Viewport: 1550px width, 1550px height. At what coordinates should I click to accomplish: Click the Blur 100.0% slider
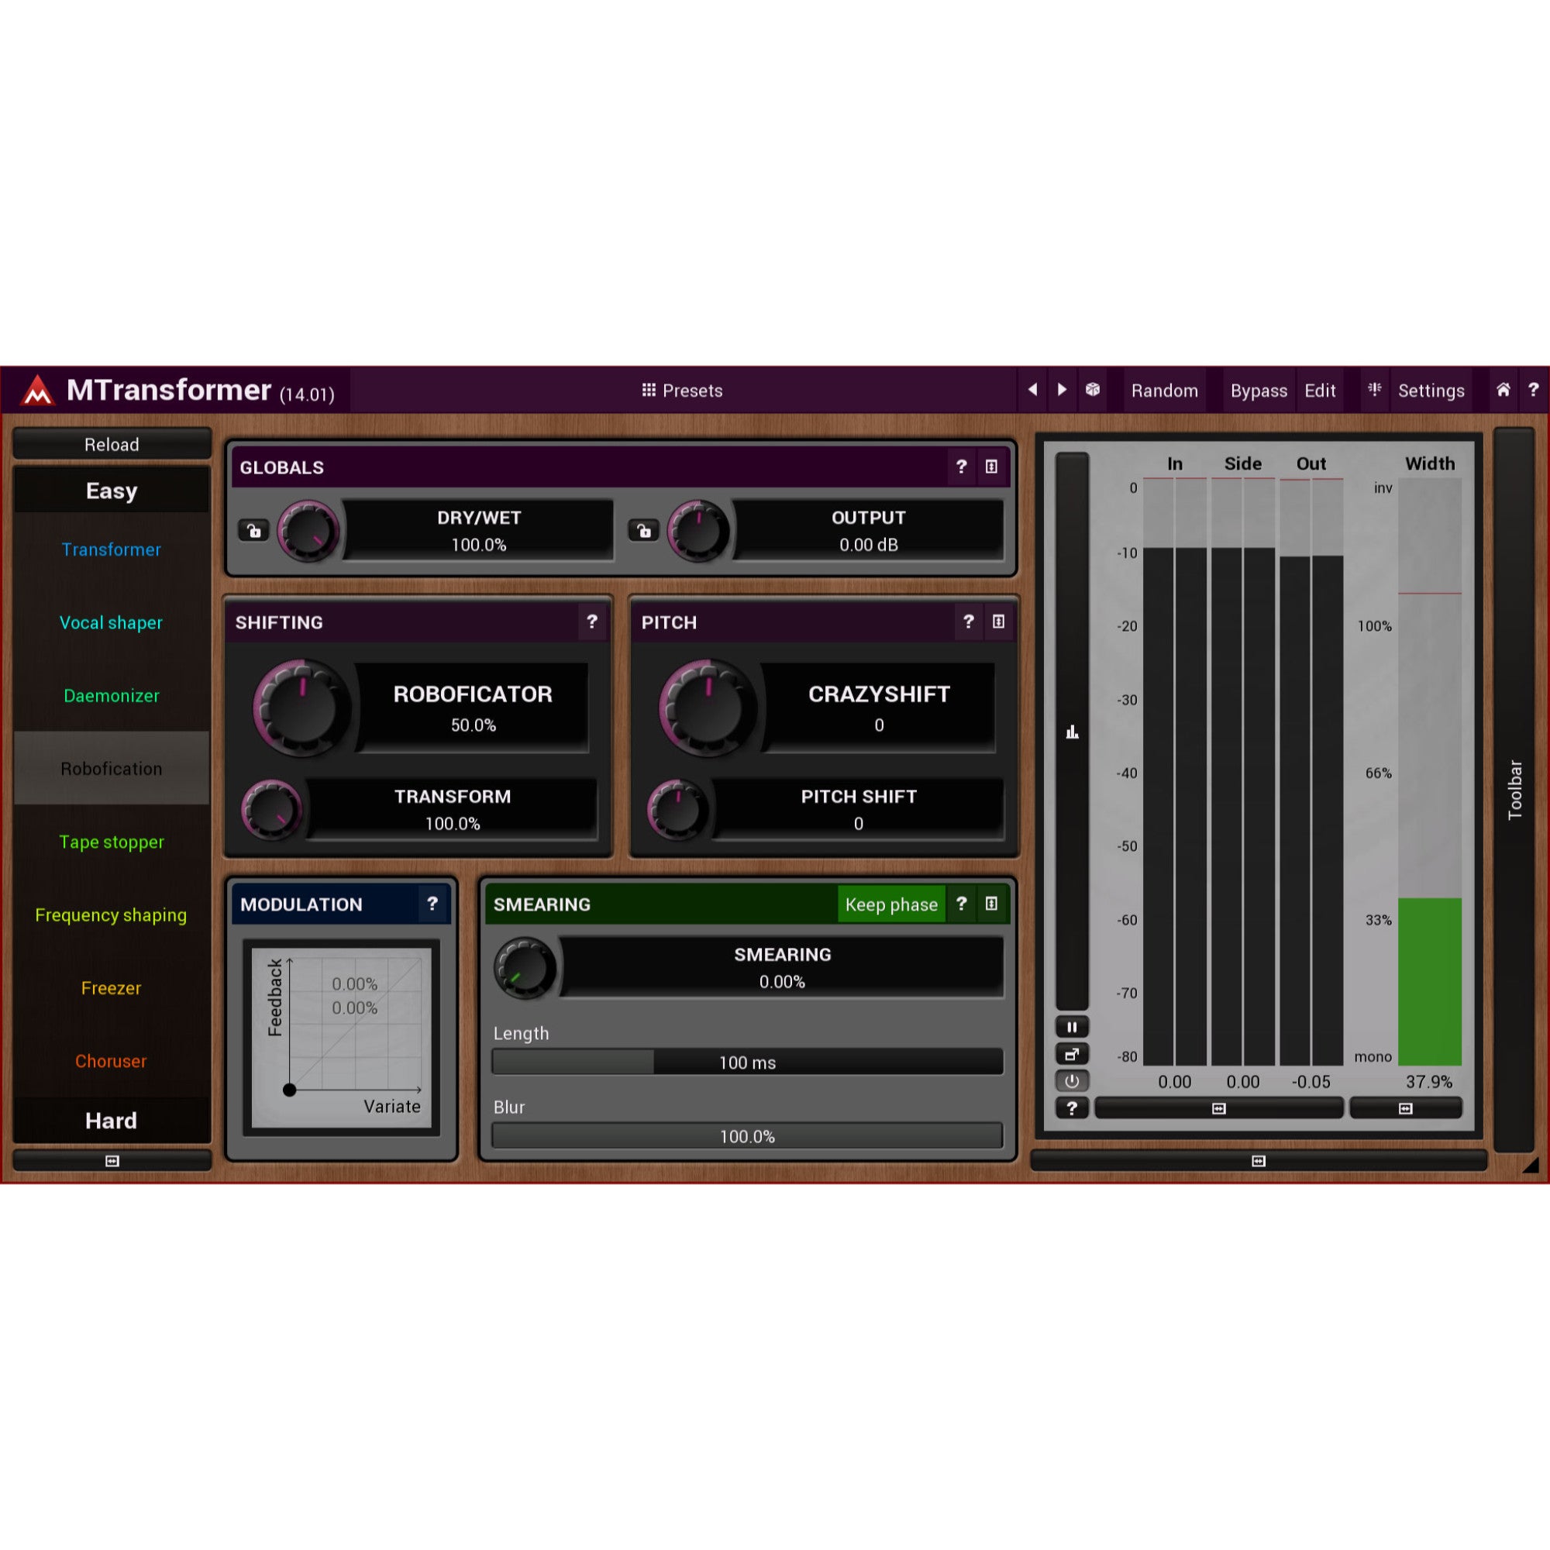[x=747, y=1136]
